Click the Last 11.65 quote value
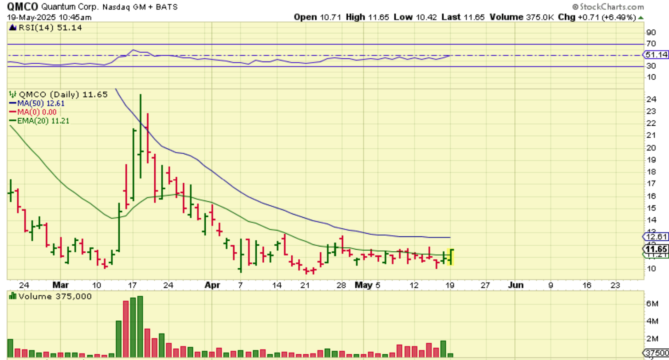Viewport: 669px width, 360px height. pyautogui.click(x=463, y=17)
